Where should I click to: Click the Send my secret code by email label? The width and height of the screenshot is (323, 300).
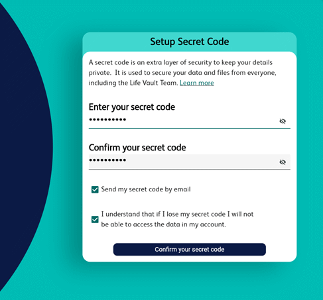coord(146,189)
